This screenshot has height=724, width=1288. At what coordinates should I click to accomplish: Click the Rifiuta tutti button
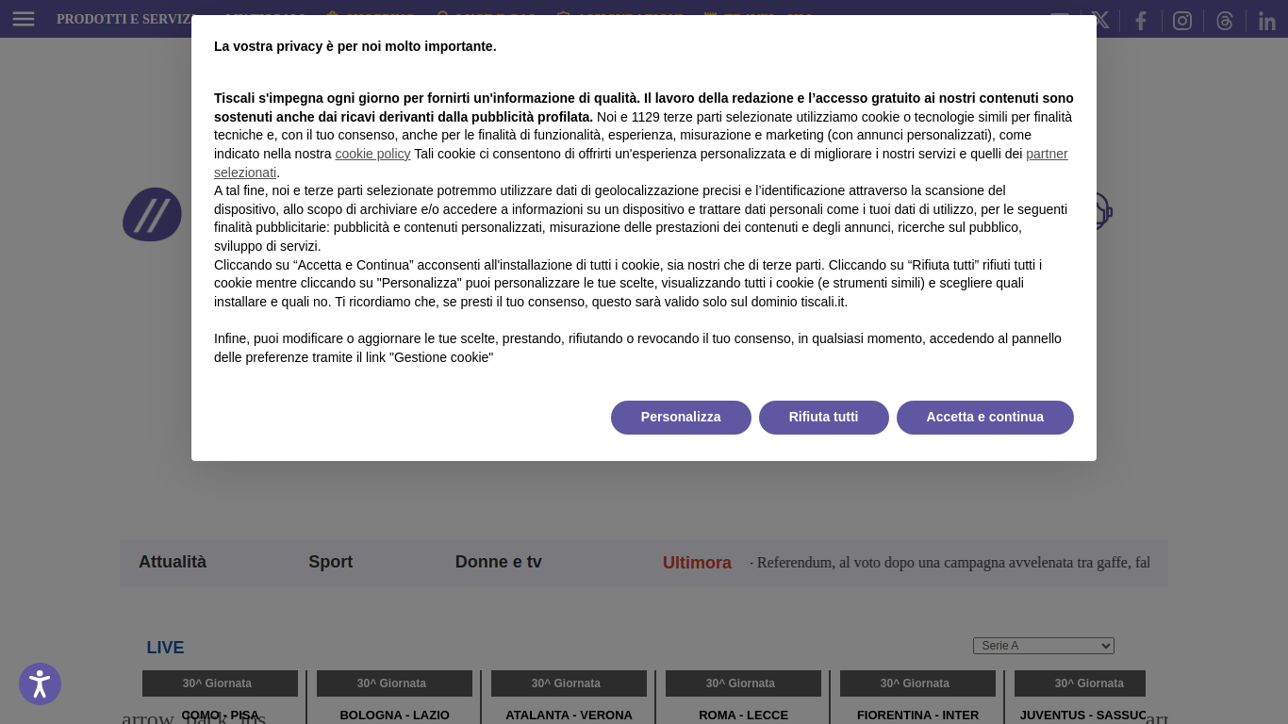point(824,418)
